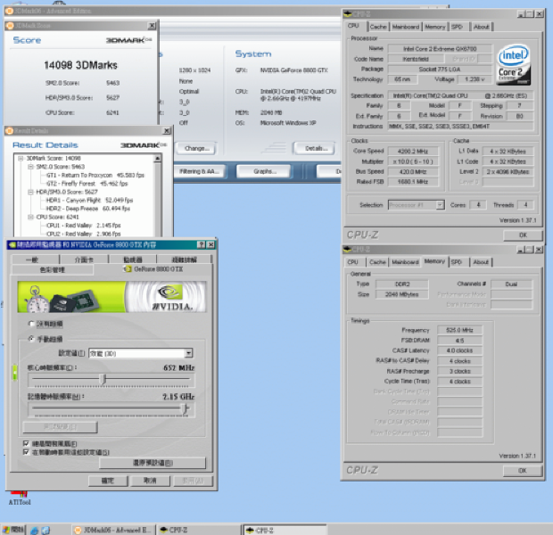Toggle the first checkbox below the sliders
The image size is (553, 535).
pos(26,443)
